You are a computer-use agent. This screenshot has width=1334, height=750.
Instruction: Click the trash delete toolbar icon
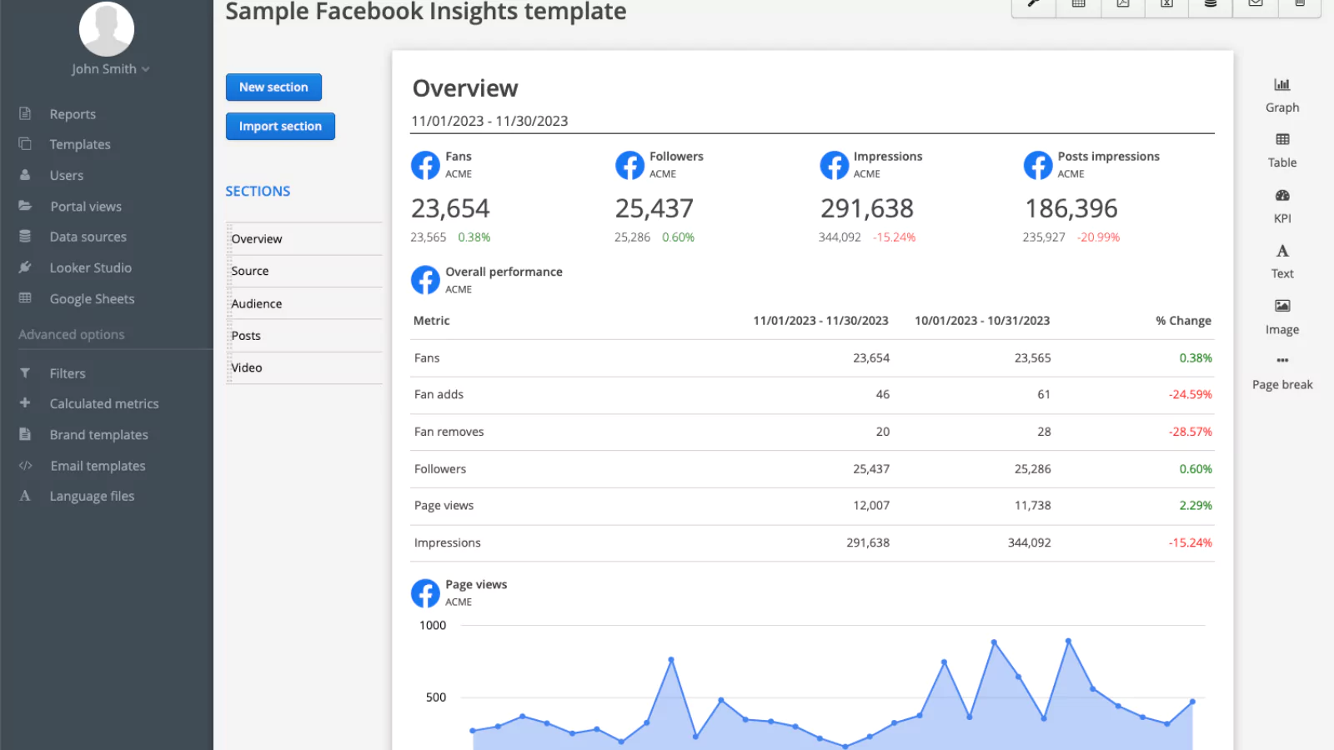1300,4
